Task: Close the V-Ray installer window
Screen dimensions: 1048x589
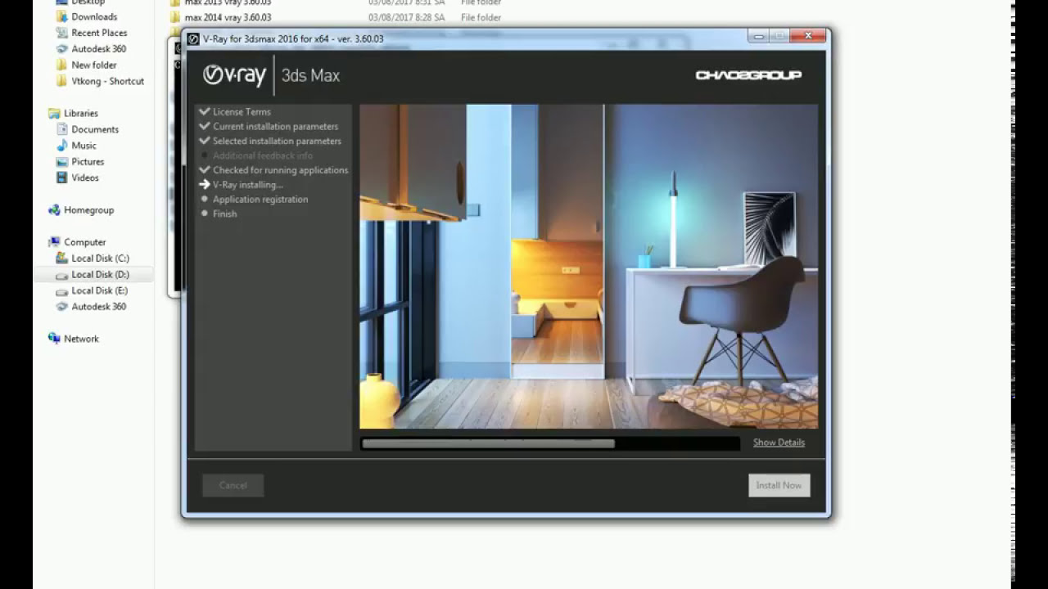Action: coord(808,36)
